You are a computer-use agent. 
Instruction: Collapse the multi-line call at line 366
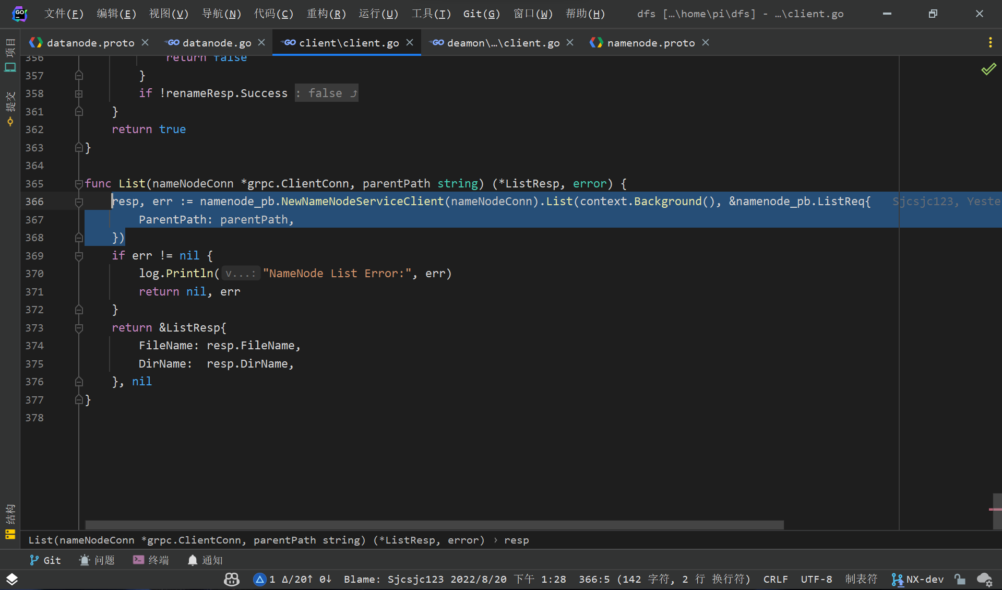point(79,202)
